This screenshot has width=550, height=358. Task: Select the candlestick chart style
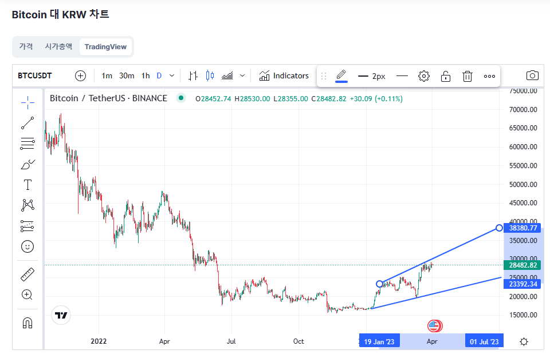pos(210,75)
